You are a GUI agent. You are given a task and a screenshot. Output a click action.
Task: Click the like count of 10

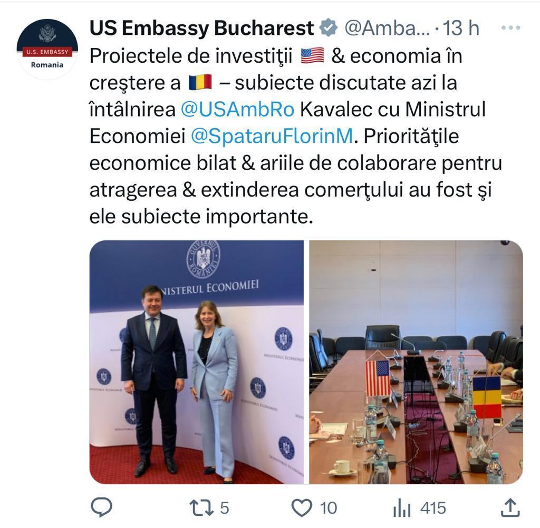(329, 508)
